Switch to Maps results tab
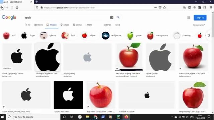Screen dimensions: 214x120 click(x=65, y=25)
